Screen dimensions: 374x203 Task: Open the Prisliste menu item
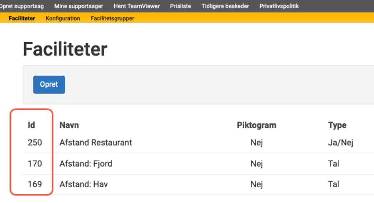pos(181,6)
